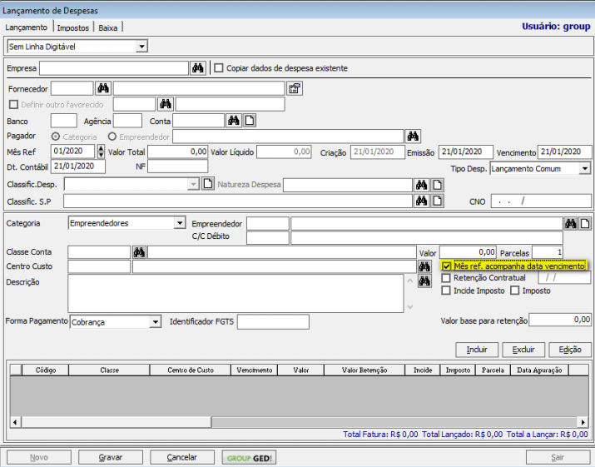Click Identificador FGTS field
The height and width of the screenshot is (467, 595).
coord(273,322)
